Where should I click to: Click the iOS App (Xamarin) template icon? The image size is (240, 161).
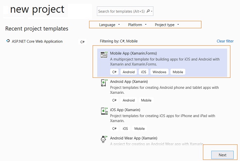(x=104, y=111)
